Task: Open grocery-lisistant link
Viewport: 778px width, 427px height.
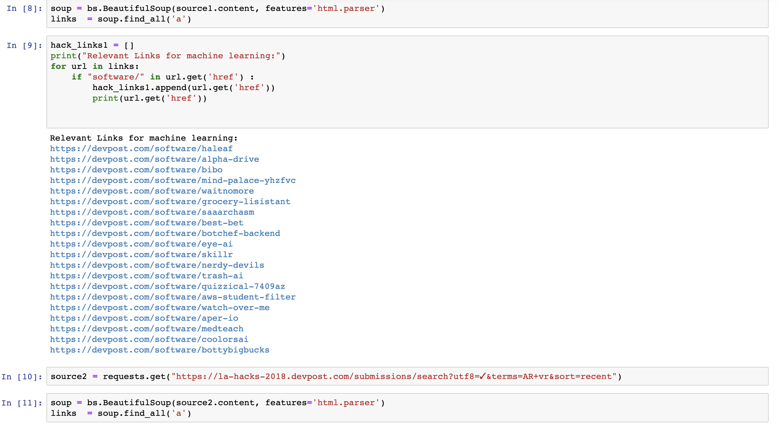Action: pyautogui.click(x=170, y=202)
